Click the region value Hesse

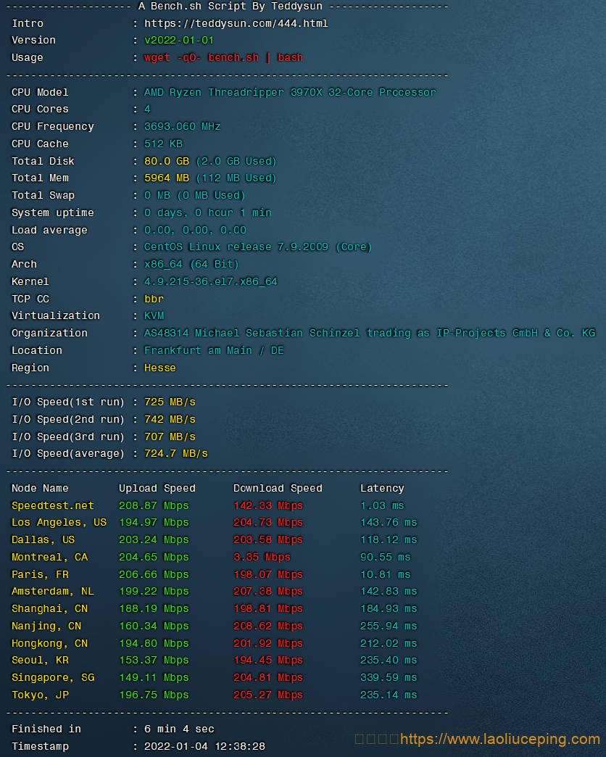(x=159, y=368)
